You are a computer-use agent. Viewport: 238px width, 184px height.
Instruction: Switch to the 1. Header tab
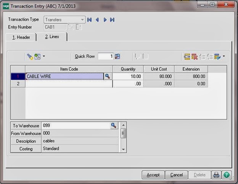click(21, 37)
